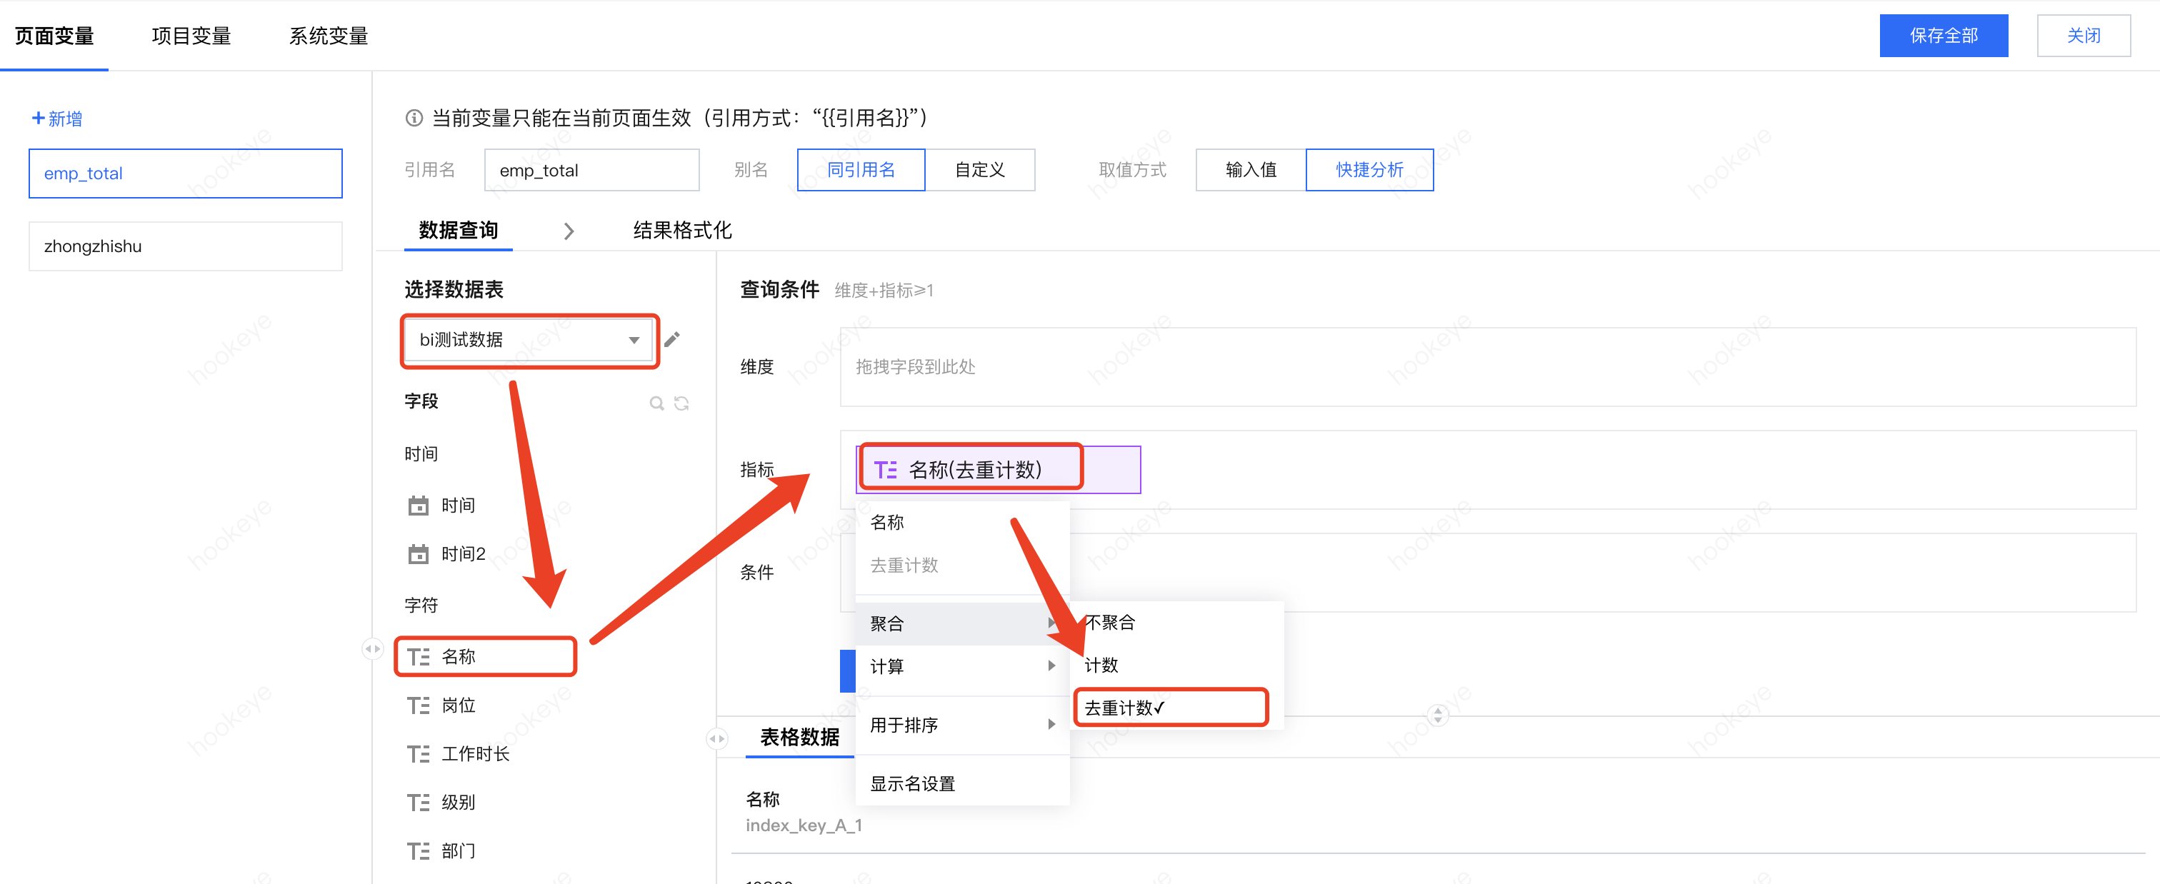Click 新增 to add a variable
The image size is (2160, 884).
coord(57,119)
